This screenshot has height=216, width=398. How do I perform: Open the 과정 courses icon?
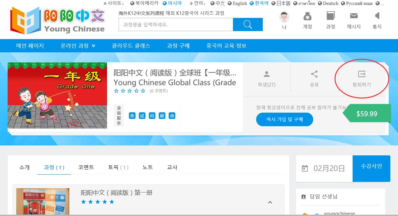coord(330,16)
